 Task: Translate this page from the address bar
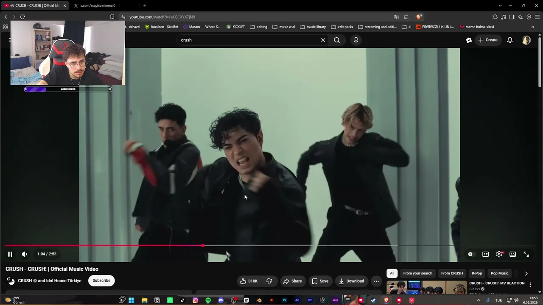[396, 17]
